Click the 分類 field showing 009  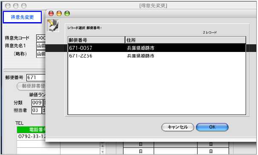point(37,103)
